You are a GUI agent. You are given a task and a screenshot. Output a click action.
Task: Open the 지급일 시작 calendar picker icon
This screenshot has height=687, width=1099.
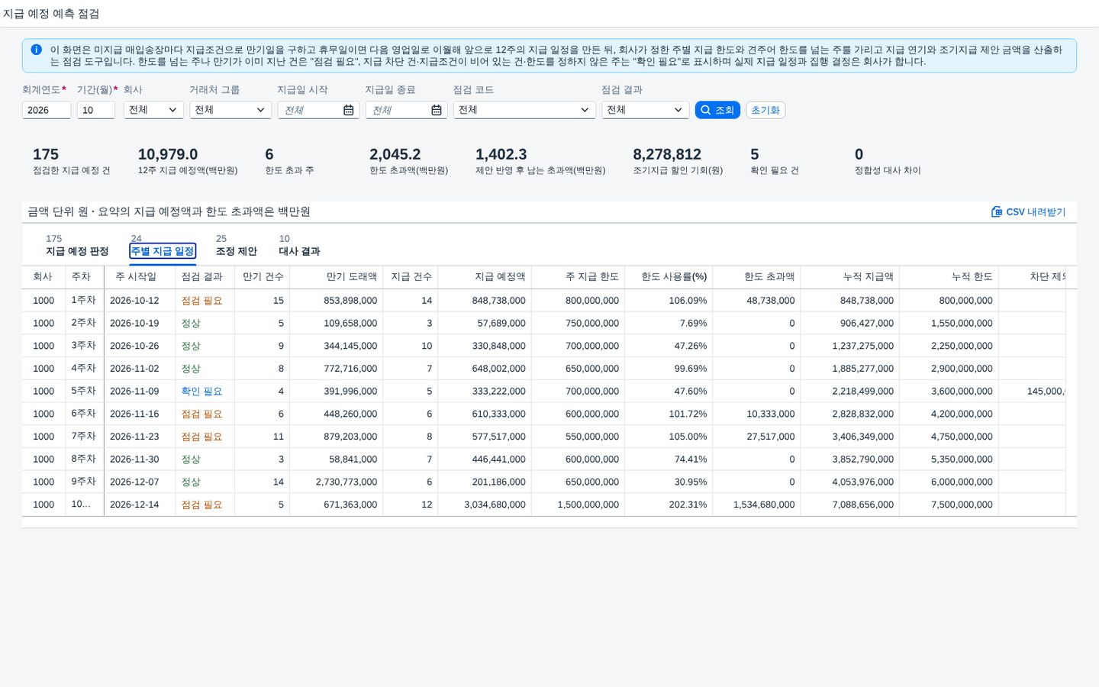pos(349,110)
